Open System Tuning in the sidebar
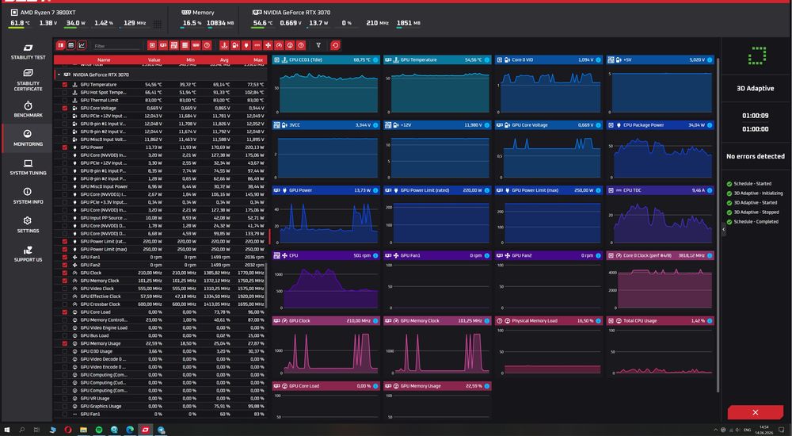This screenshot has height=436, width=792. click(x=28, y=167)
